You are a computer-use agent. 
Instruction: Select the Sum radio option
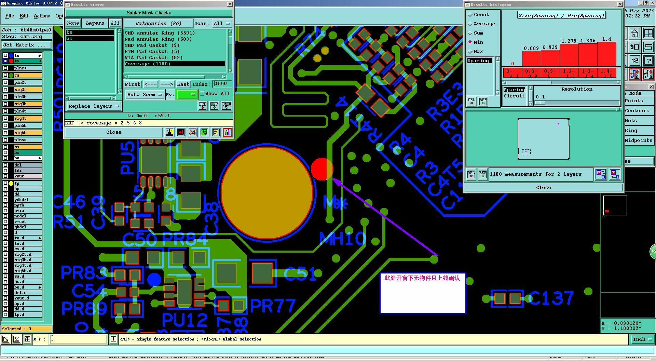pos(470,33)
